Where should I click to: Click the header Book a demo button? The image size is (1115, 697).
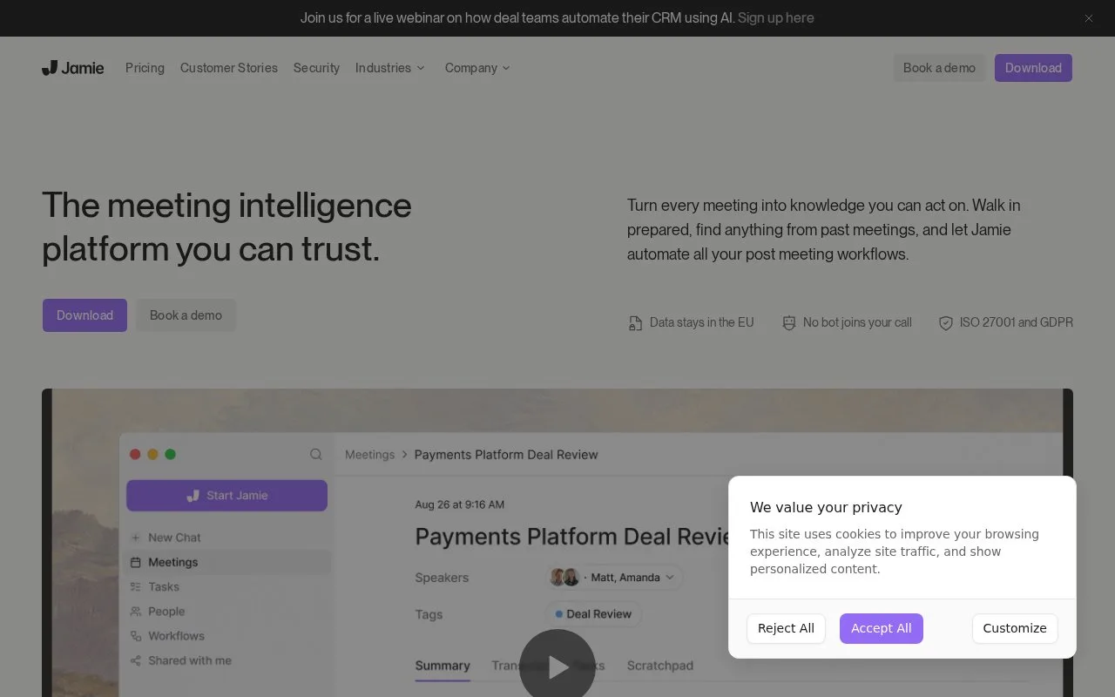click(939, 68)
